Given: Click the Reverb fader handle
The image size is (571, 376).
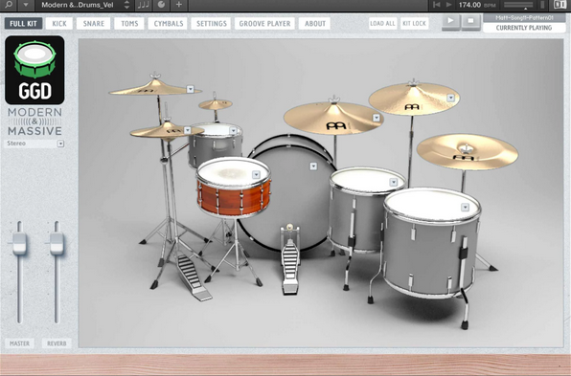Looking at the screenshot, I should [57, 243].
